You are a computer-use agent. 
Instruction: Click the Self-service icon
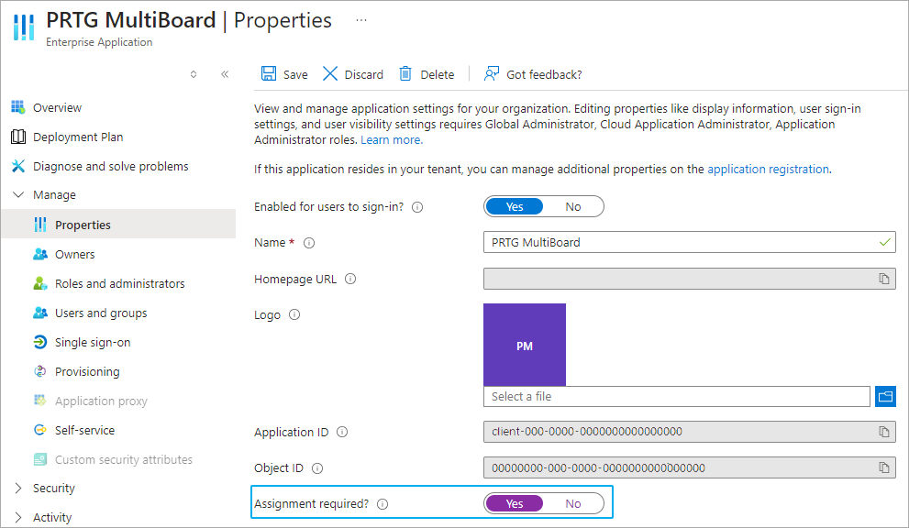tap(40, 430)
